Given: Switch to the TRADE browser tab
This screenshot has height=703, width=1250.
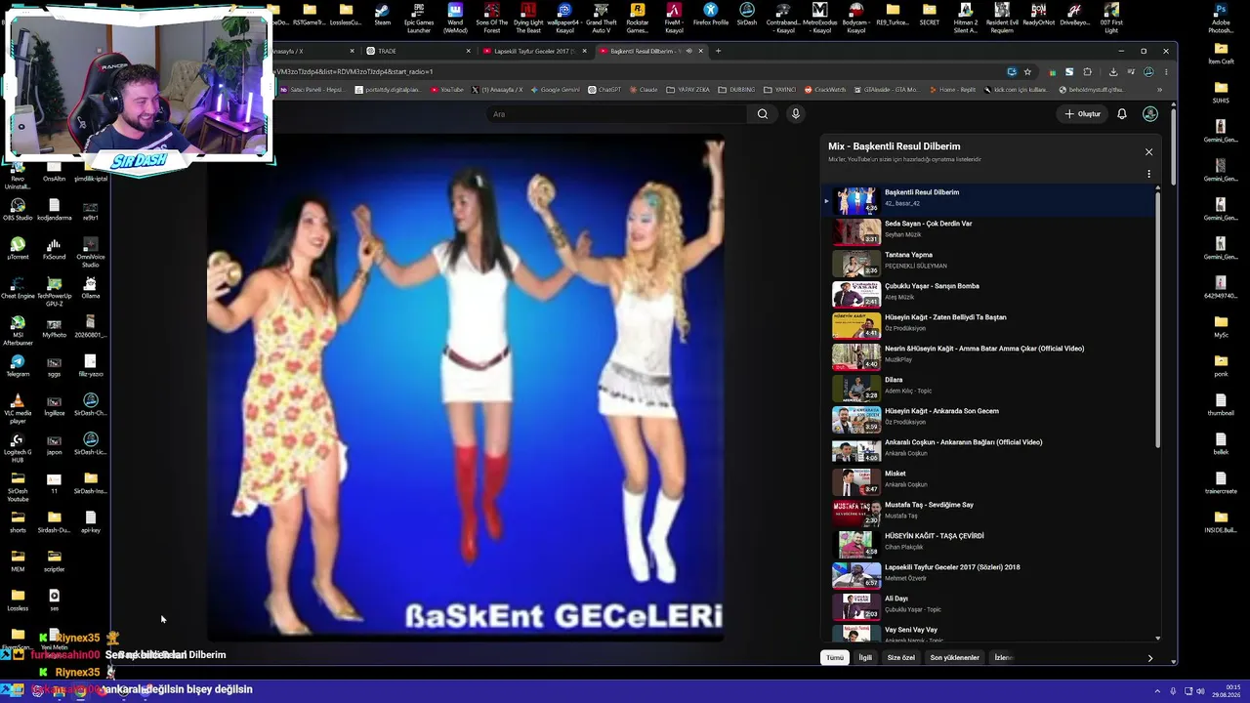Looking at the screenshot, I should tap(419, 51).
